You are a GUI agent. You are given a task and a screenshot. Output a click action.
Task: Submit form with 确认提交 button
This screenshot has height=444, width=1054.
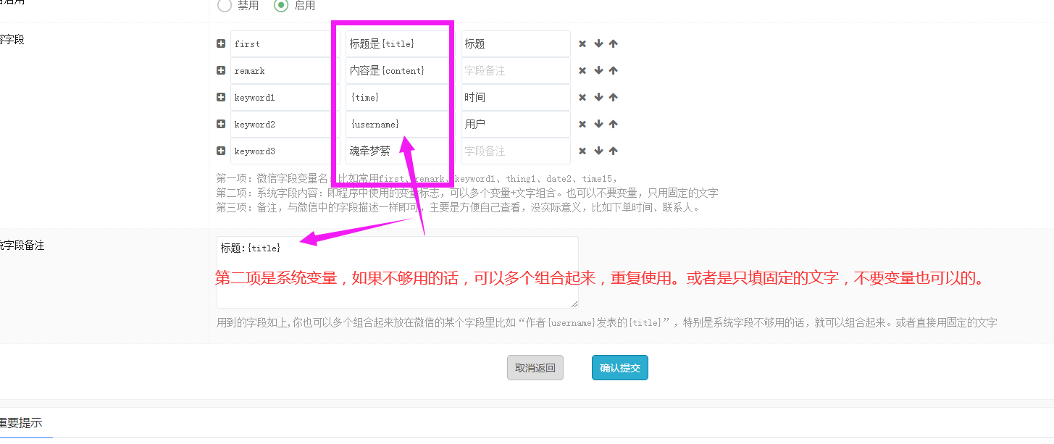(x=619, y=368)
